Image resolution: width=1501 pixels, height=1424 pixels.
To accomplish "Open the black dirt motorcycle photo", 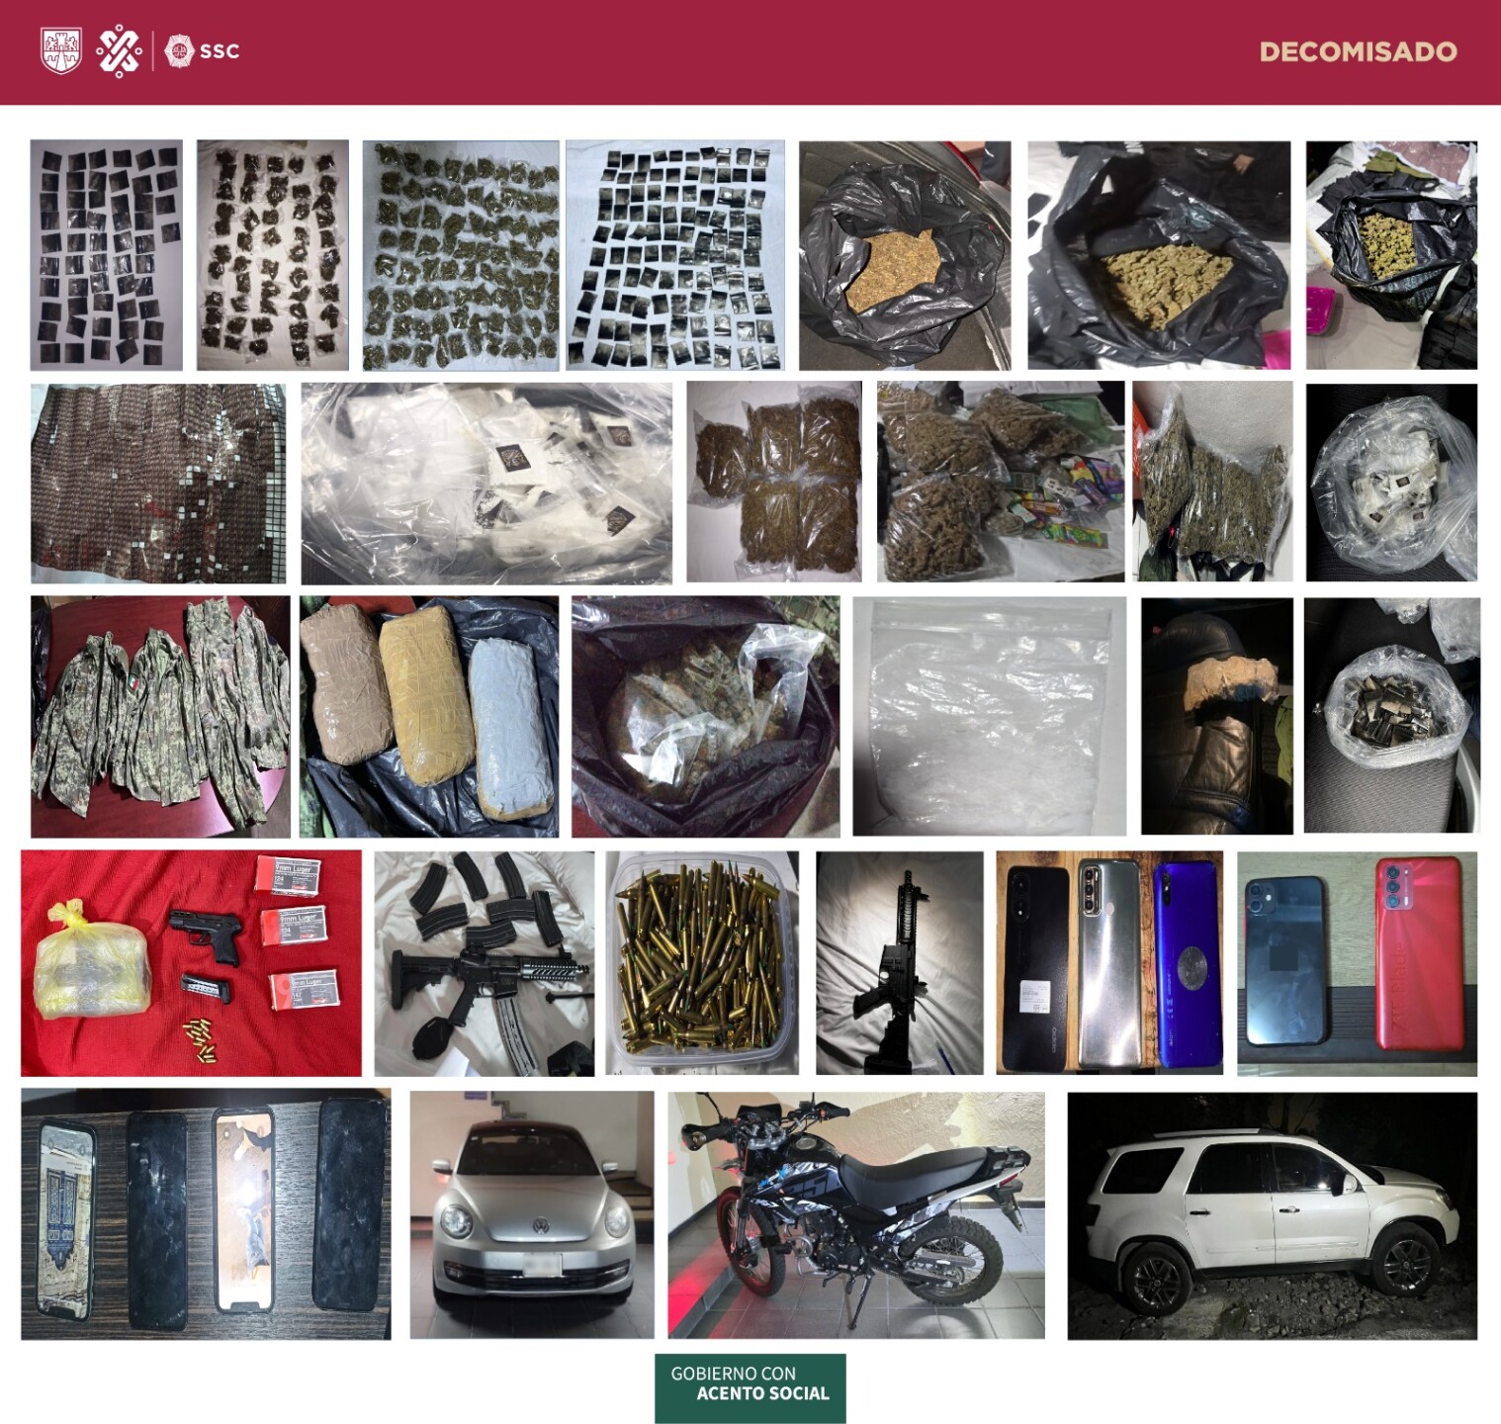I will [855, 1214].
